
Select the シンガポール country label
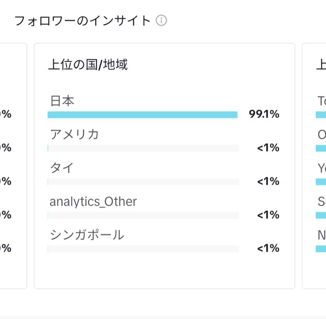(87, 235)
